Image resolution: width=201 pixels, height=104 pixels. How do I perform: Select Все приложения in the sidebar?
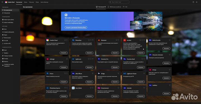[x=10, y=10]
